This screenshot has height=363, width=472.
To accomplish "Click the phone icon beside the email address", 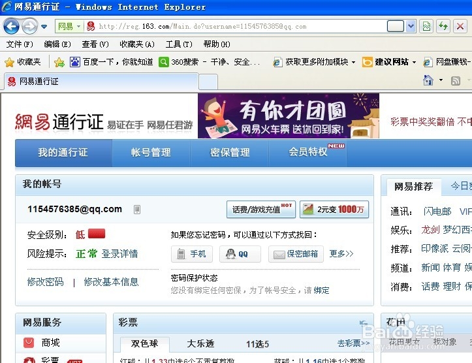I will 137,209.
